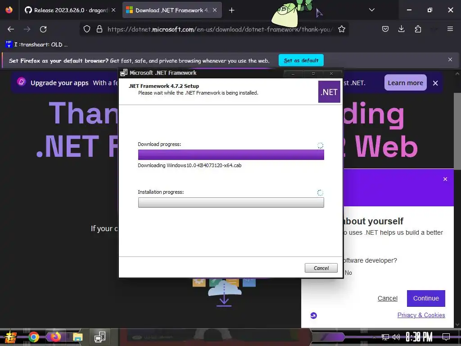Click the circular survey logo icon
This screenshot has height=346, width=461.
pyautogui.click(x=314, y=315)
